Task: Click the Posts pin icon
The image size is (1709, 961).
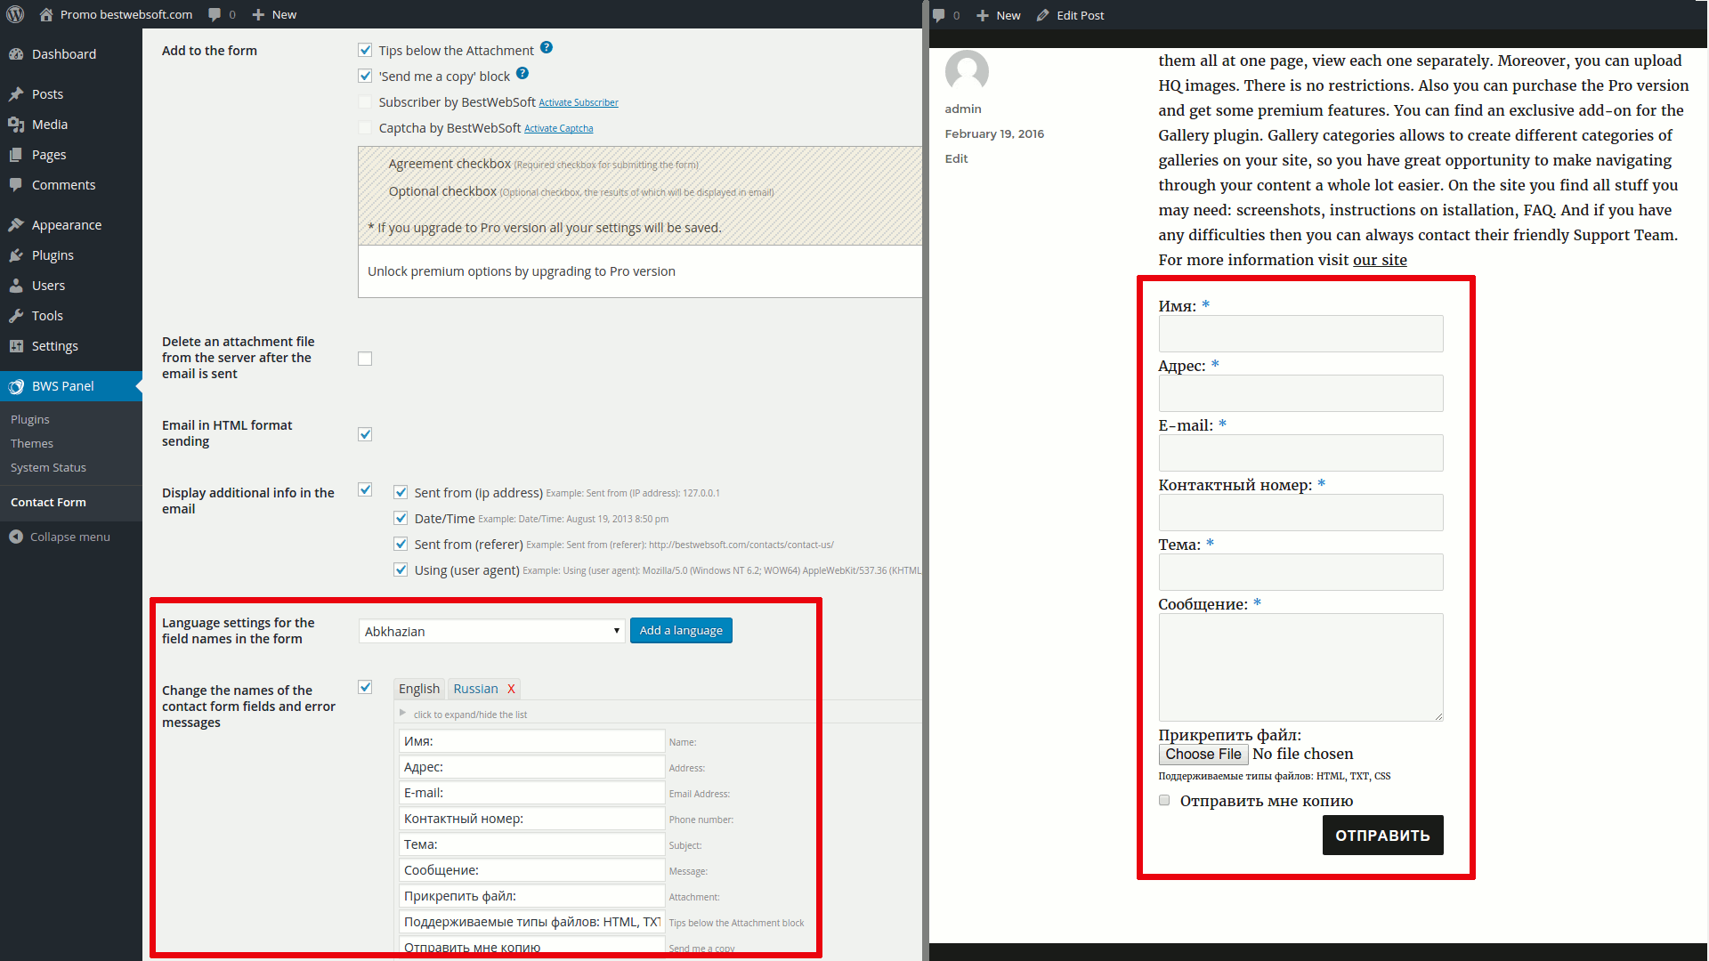Action: pos(16,94)
